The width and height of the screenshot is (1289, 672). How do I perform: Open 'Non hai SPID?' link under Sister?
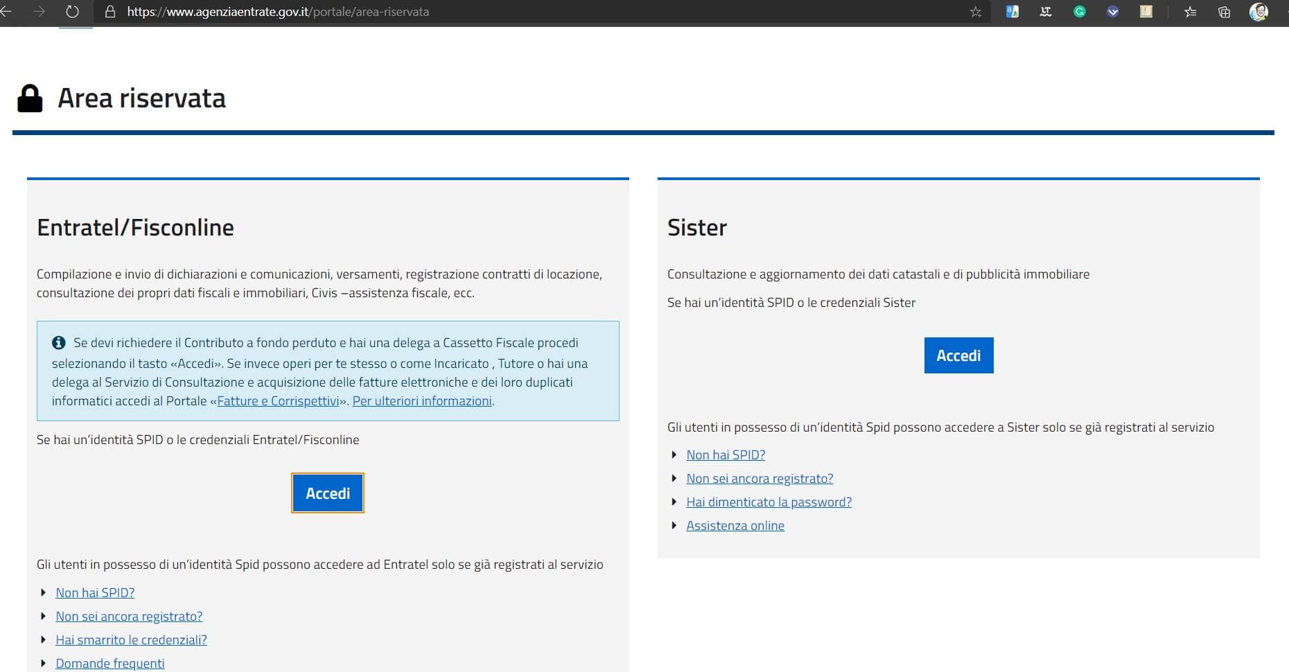click(726, 455)
